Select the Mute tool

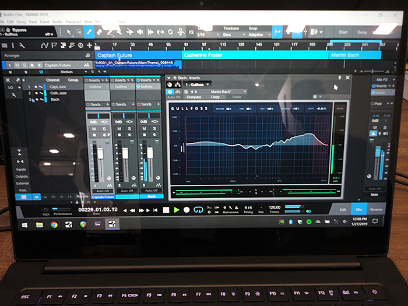point(119,32)
